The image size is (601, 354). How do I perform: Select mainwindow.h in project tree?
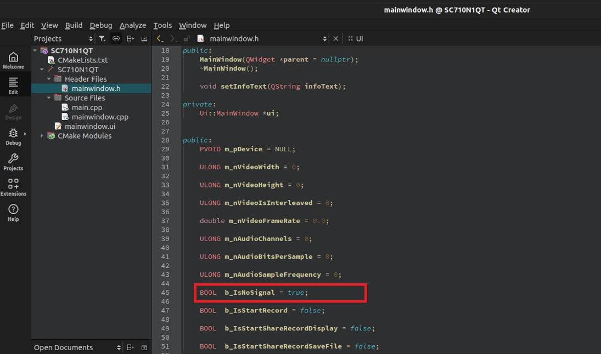tap(96, 88)
